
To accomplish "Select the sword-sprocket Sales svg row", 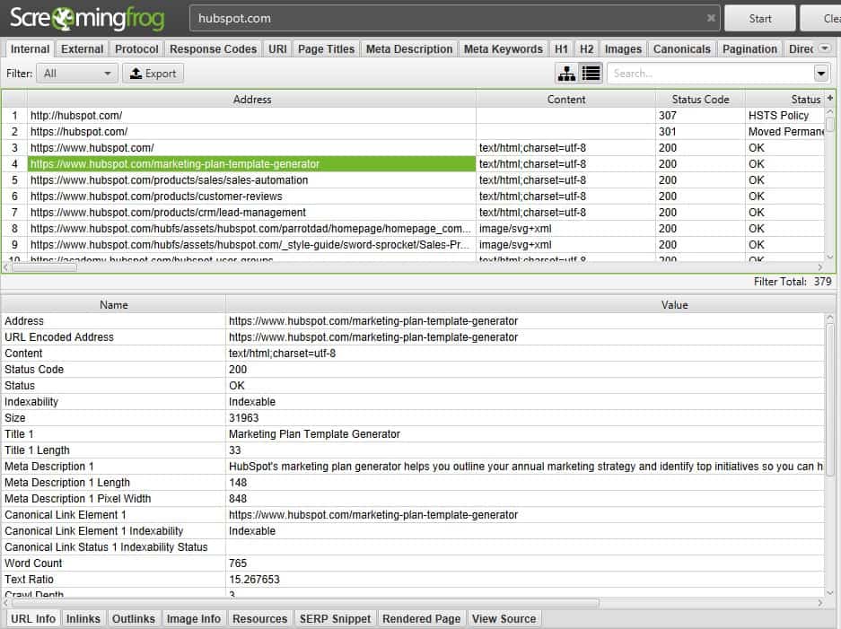I will 251,245.
